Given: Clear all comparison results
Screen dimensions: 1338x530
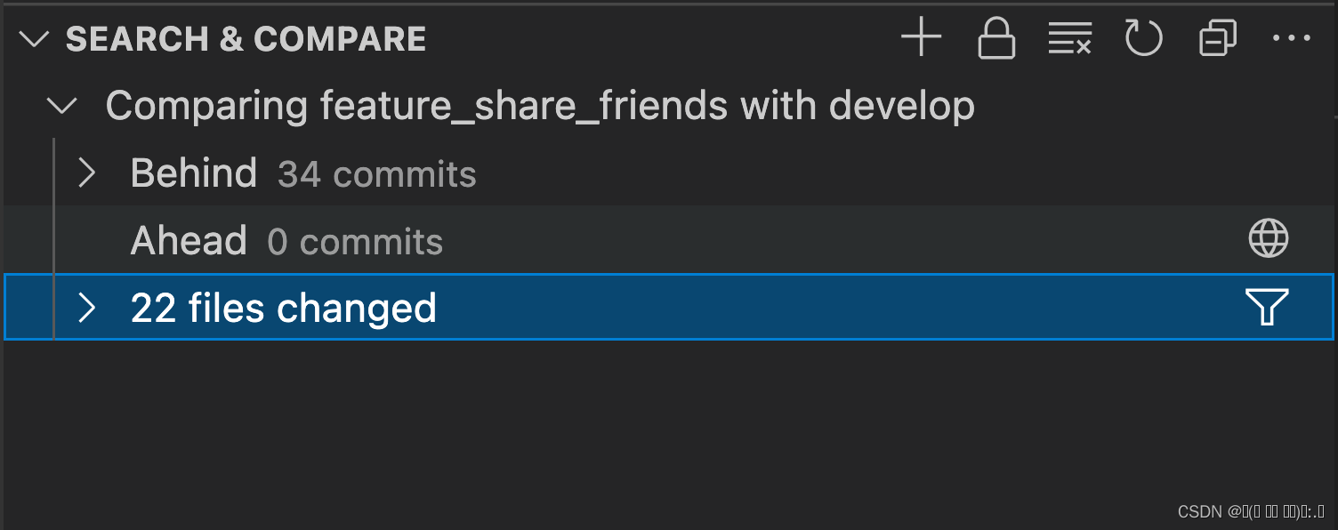Looking at the screenshot, I should tap(1069, 37).
